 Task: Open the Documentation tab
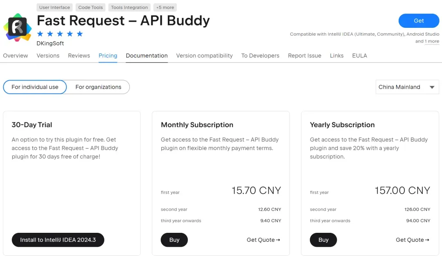pyautogui.click(x=147, y=56)
